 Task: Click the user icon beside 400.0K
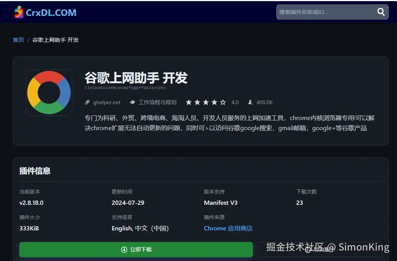pos(251,102)
